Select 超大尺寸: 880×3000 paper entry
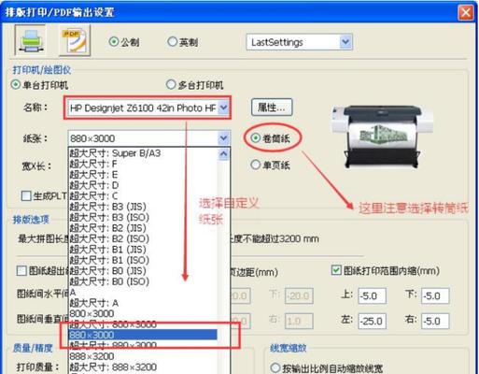Image resolution: width=479 pixels, height=374 pixels. pos(143,345)
